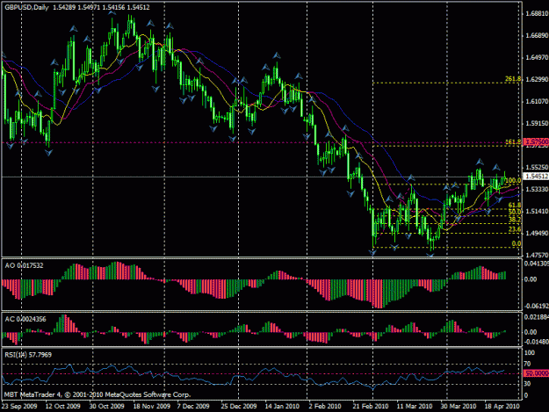Click the Fibonacci 38.2 level label
The height and width of the screenshot is (412, 549).
(x=515, y=220)
